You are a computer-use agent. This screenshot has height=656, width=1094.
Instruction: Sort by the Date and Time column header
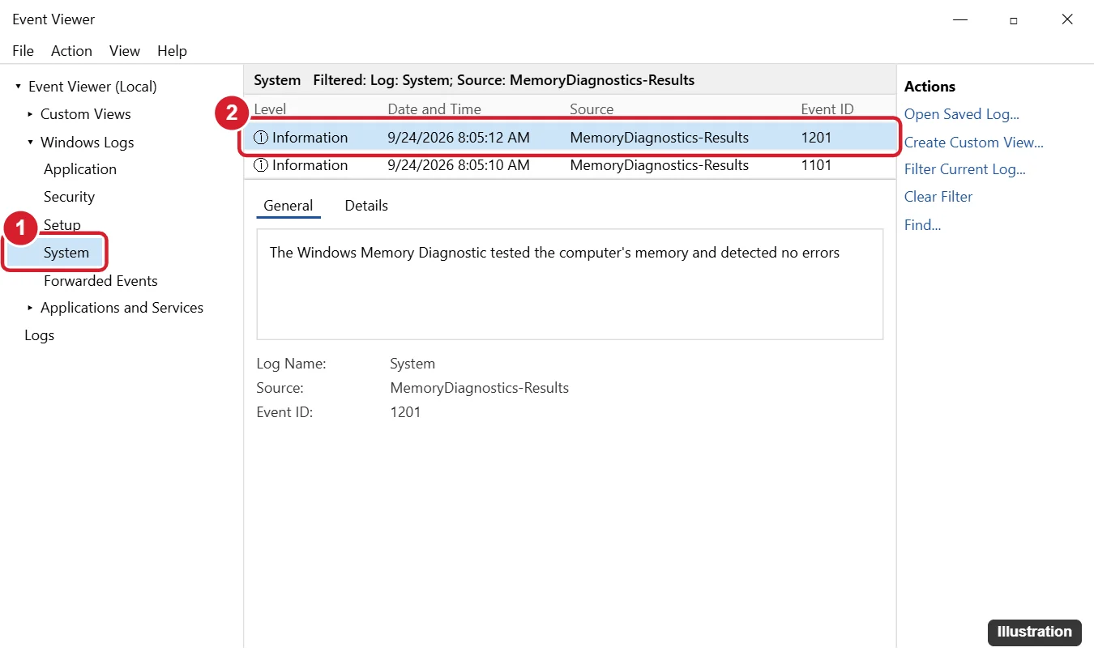pos(434,109)
